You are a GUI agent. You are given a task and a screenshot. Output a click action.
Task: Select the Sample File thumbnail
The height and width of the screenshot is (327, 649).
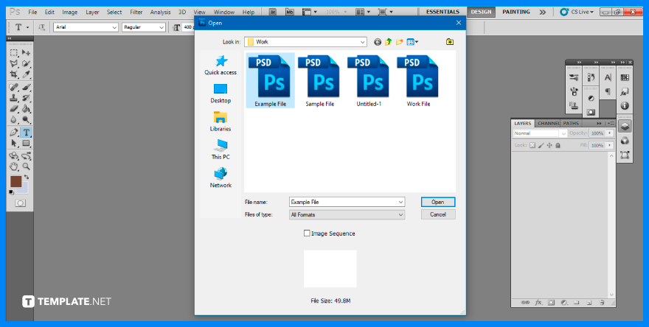[x=319, y=81]
